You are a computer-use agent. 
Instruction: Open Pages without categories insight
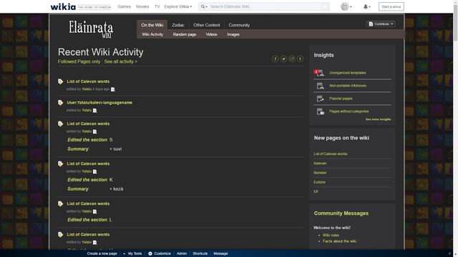pyautogui.click(x=349, y=111)
